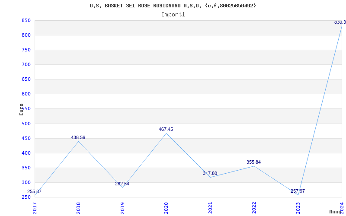This screenshot has width=346, height=216.
Task: Select the 282.54 data label for 2019
Action: point(122,184)
